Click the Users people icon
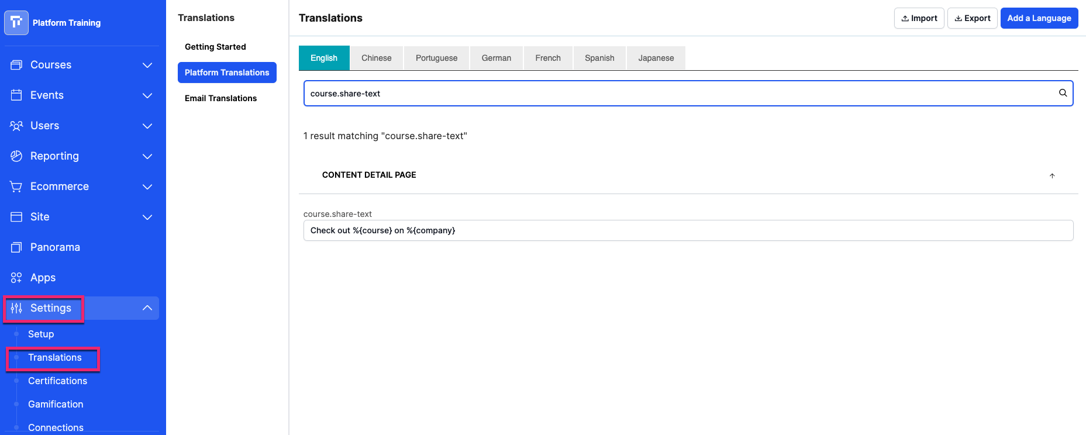The width and height of the screenshot is (1086, 435). point(16,126)
